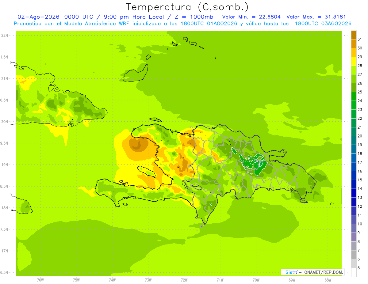This screenshot has width=368, height=284.
Task: Click the "70W" longitude axis label
Action: 256,280
